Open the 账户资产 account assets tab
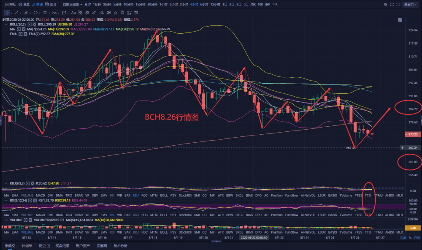422x250 pixels. point(83,246)
